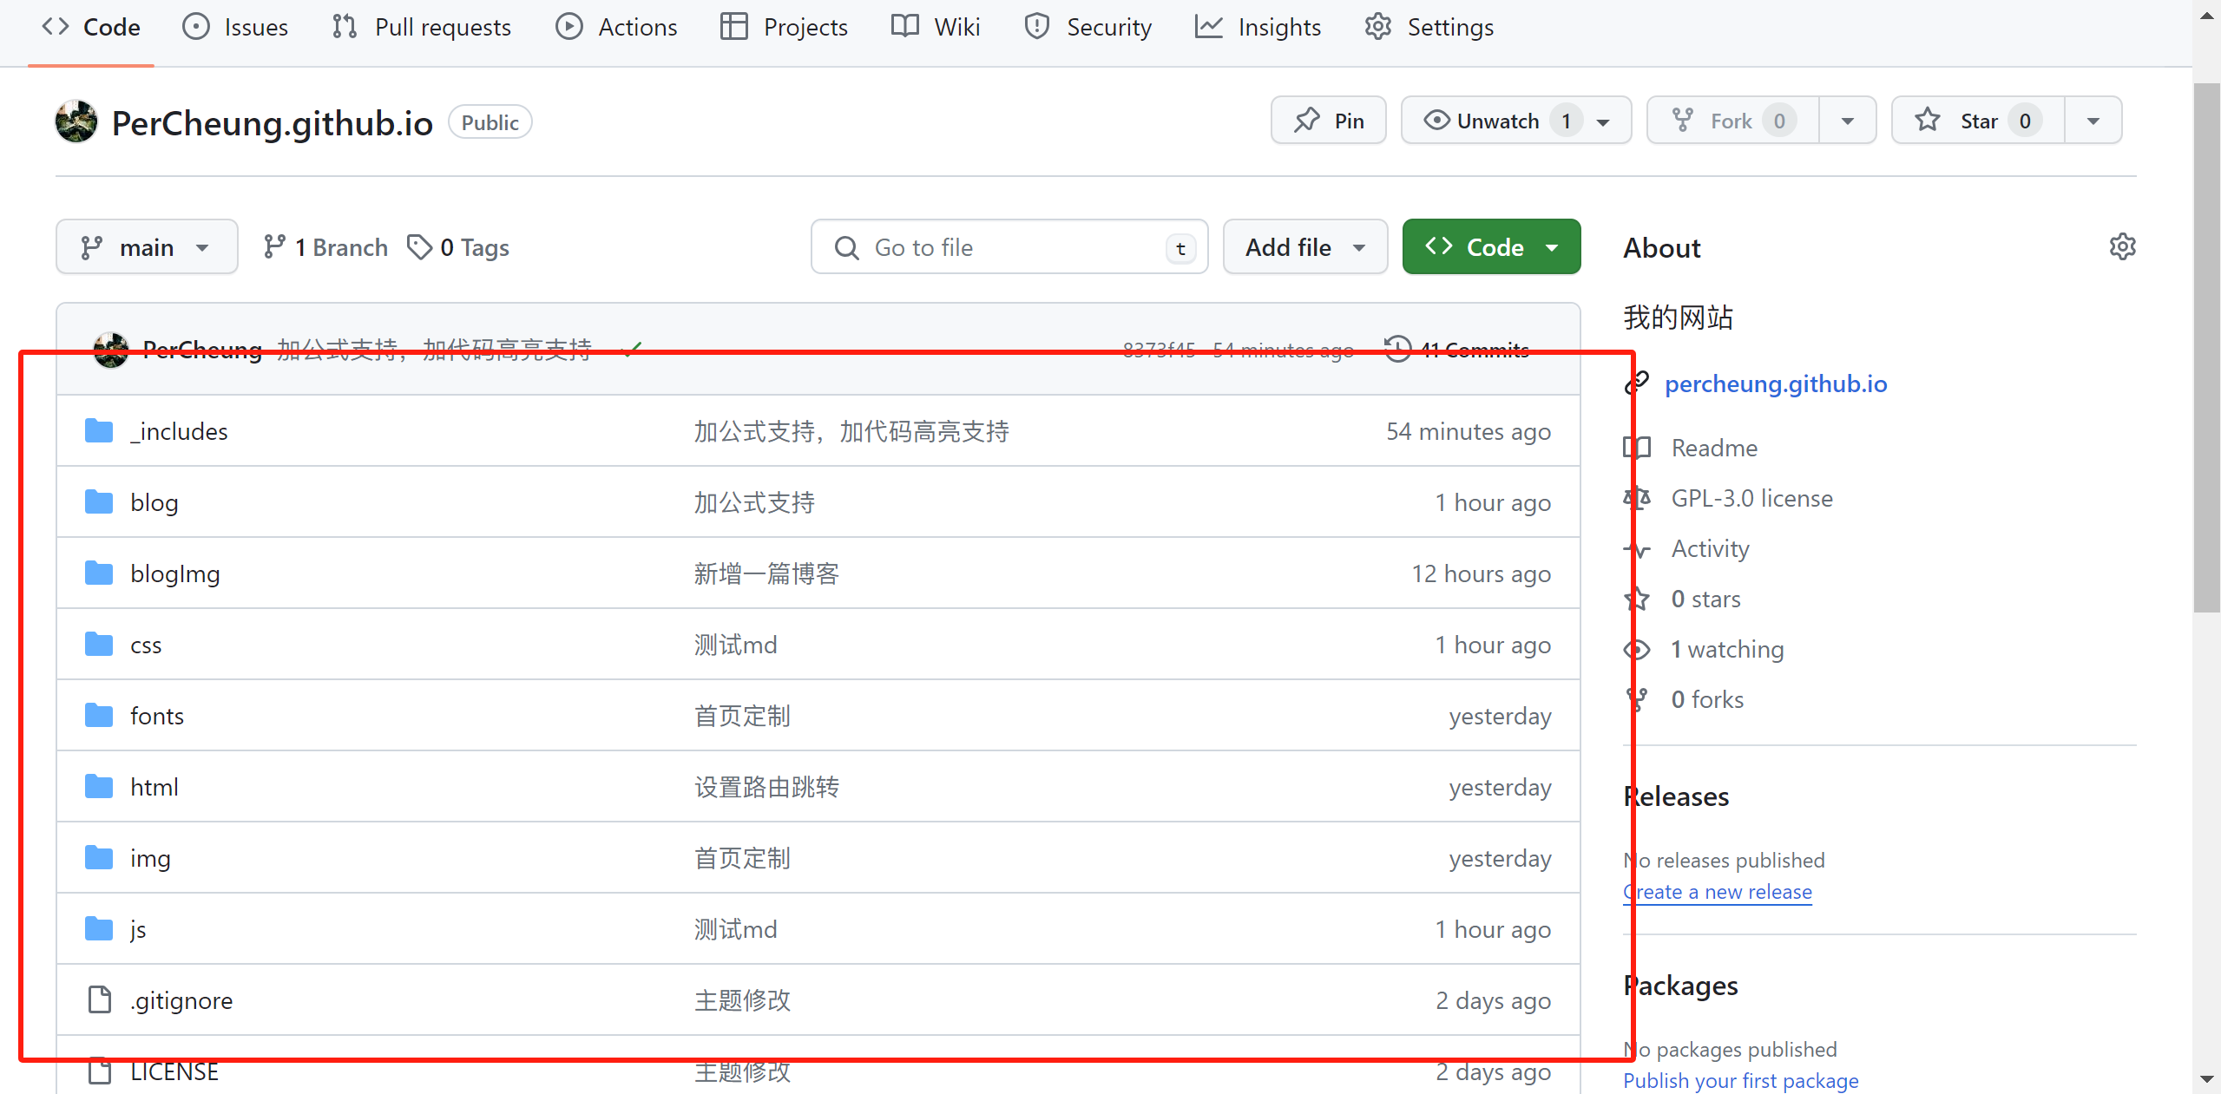Fork this repository
Screen dimensions: 2221x1094
1733,121
